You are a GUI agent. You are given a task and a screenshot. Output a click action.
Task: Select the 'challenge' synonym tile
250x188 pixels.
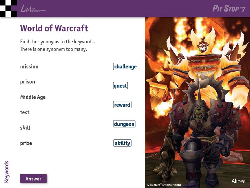pos(126,67)
